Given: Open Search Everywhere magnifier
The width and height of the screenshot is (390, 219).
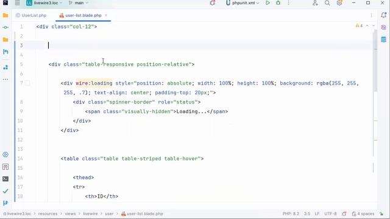Looking at the screenshot, I should [x=327, y=3].
